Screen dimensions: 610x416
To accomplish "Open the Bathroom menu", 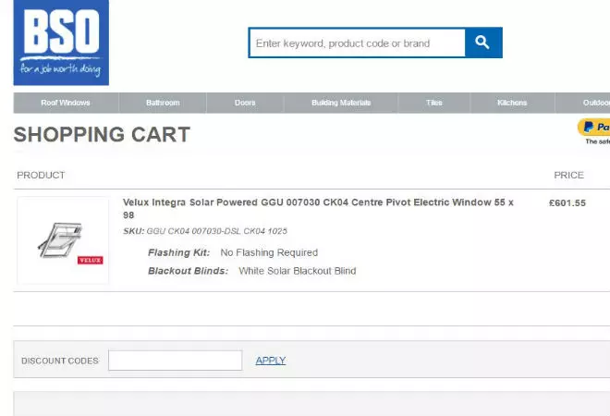I will [x=163, y=103].
